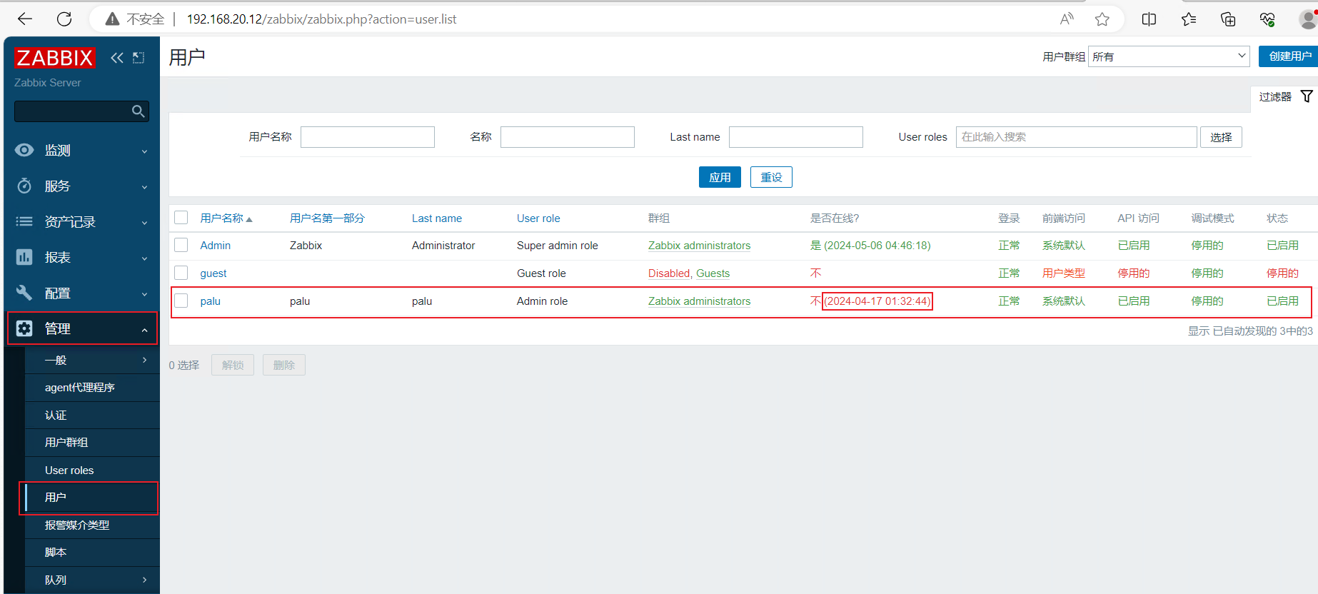
Task: Click the kiosk mode icon beside the sidebar collapse icon
Action: [x=139, y=58]
